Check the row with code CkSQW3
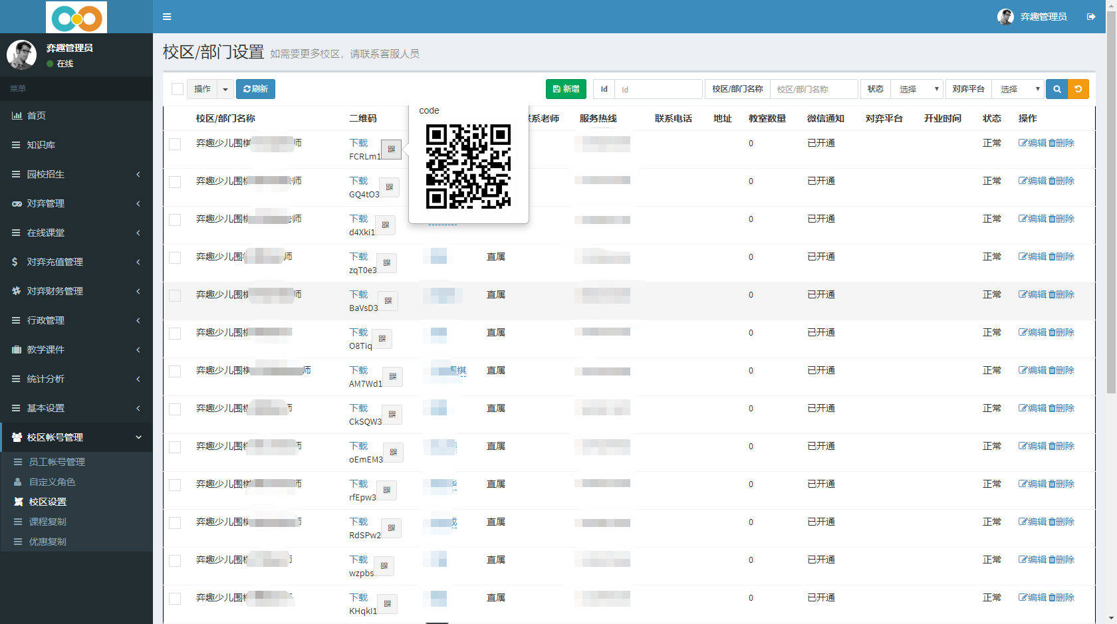Screen dimensions: 1117x624 [x=175, y=409]
